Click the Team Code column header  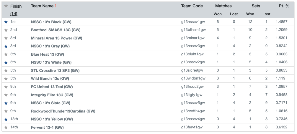click(192, 6)
